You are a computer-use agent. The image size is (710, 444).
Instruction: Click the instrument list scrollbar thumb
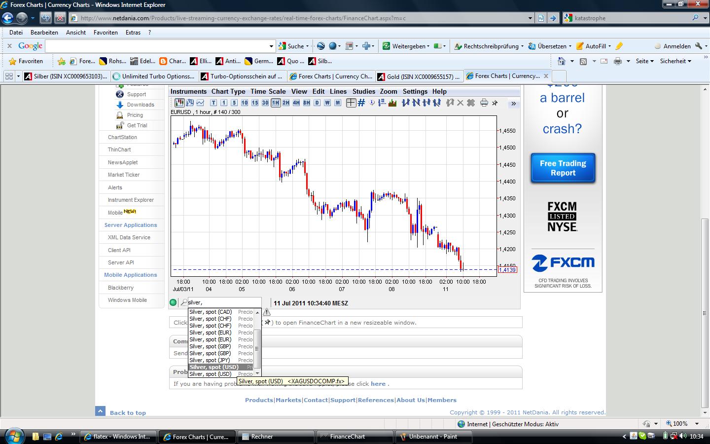257,348
